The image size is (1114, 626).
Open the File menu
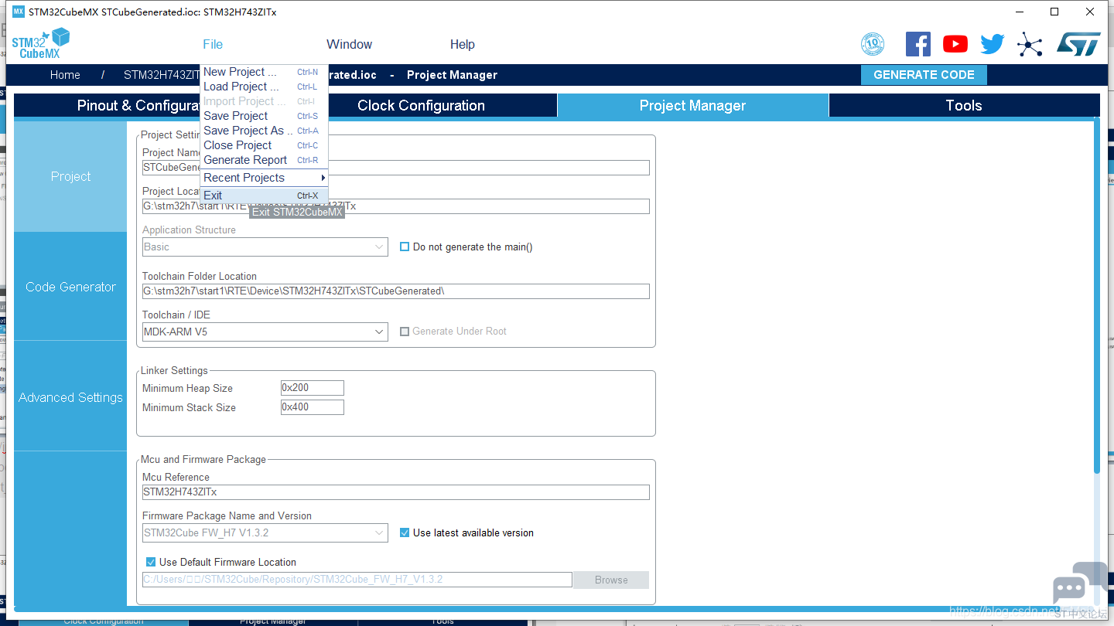click(213, 44)
